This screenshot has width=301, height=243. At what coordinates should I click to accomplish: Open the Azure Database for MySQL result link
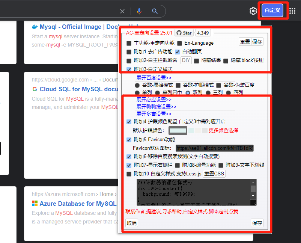78,204
